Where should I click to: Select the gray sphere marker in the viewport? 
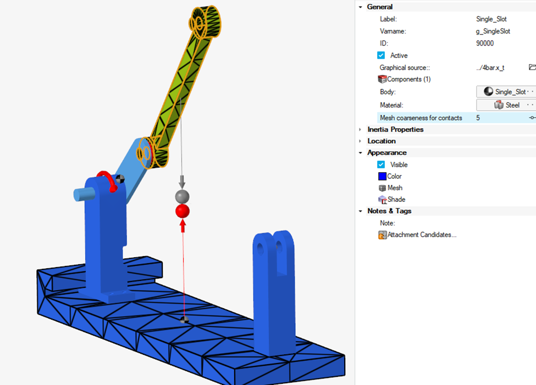182,197
